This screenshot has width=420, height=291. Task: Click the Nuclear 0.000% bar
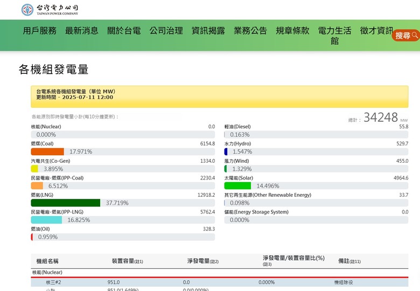tap(123, 135)
